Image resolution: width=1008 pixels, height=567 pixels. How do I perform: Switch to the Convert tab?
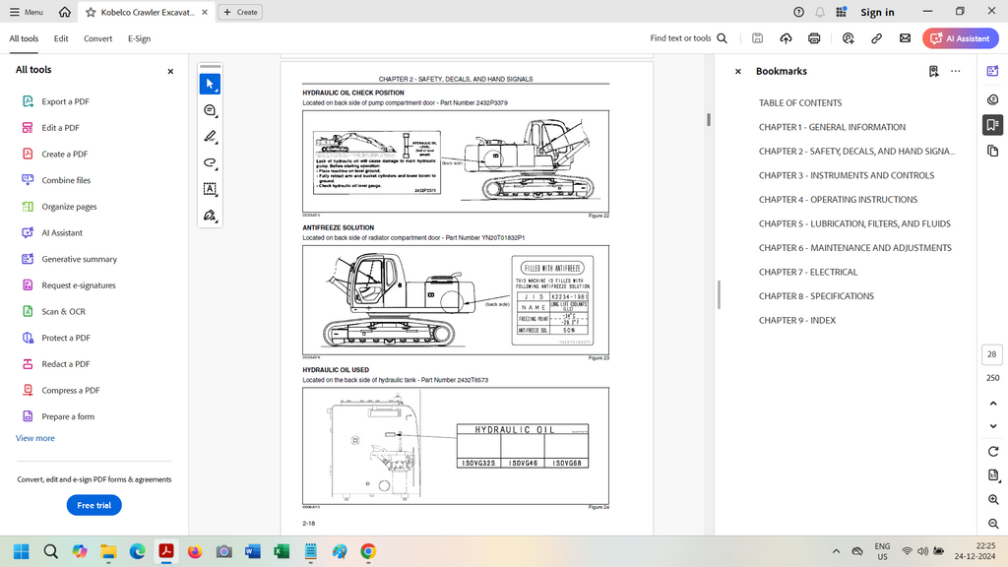coord(97,38)
